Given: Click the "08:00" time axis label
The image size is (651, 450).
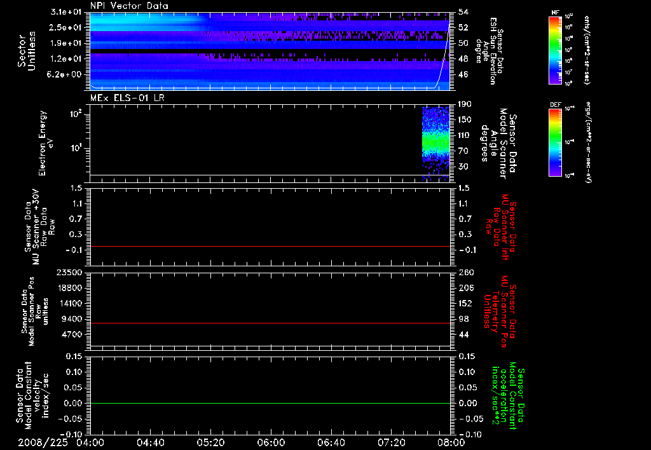Looking at the screenshot, I should (451, 442).
